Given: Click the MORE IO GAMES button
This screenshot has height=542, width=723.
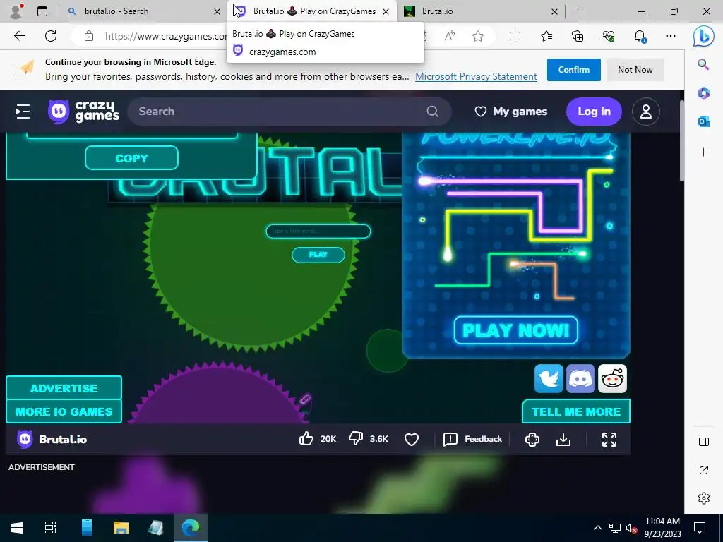Looking at the screenshot, I should click(64, 411).
